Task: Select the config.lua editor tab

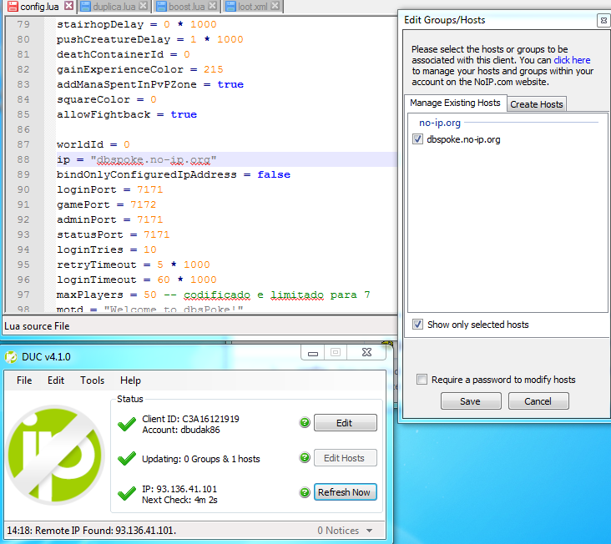Action: tap(39, 7)
